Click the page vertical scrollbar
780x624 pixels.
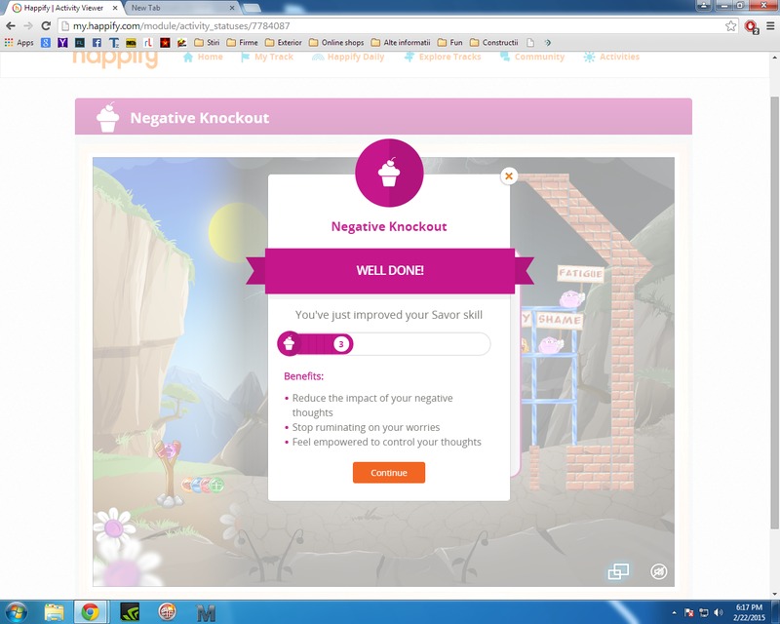[774, 314]
